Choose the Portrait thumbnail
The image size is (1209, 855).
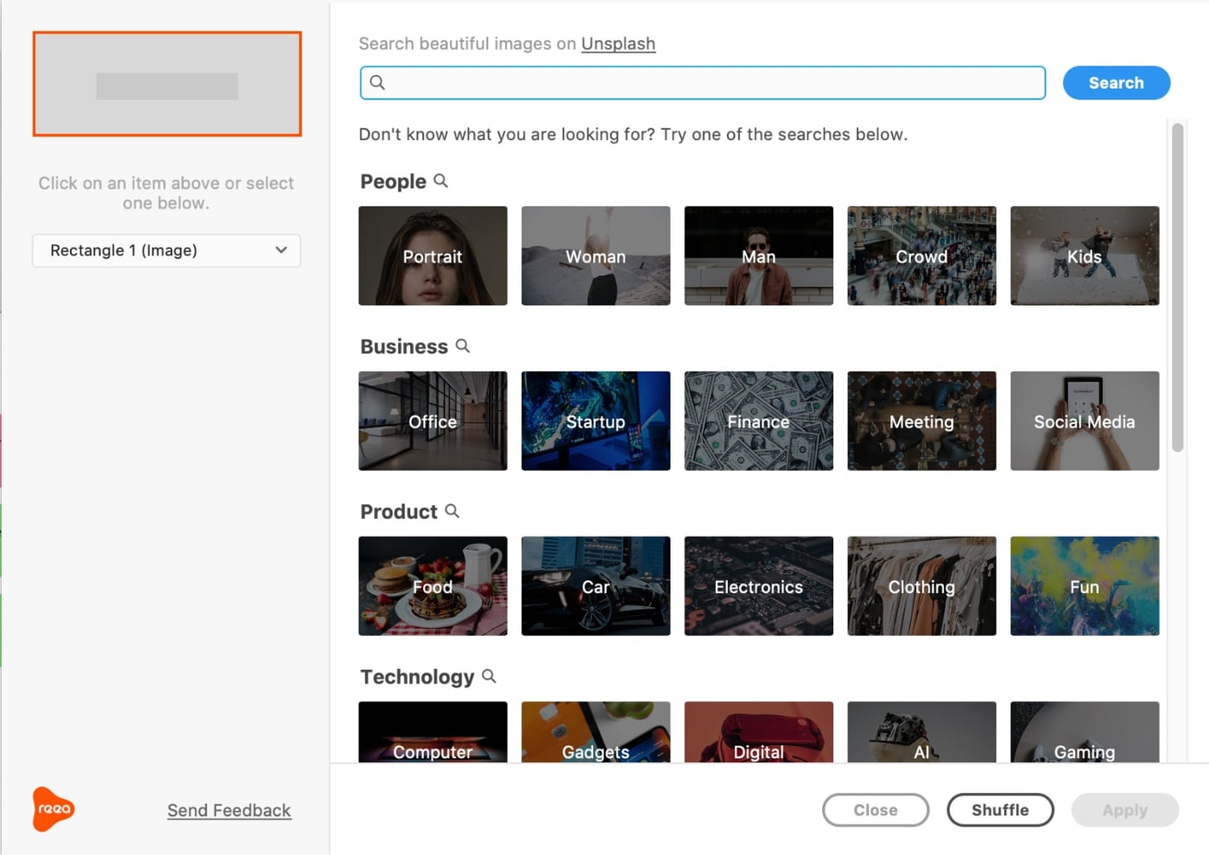(x=433, y=256)
